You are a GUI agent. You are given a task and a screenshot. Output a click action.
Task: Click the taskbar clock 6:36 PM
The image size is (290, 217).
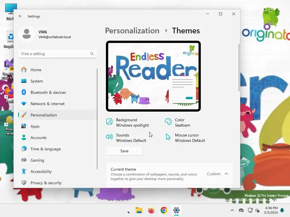pos(271,210)
